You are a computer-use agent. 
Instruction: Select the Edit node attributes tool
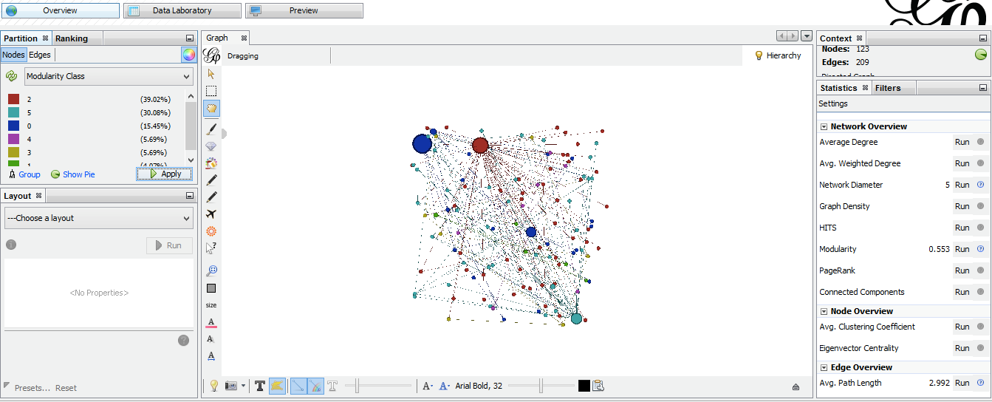pos(211,248)
